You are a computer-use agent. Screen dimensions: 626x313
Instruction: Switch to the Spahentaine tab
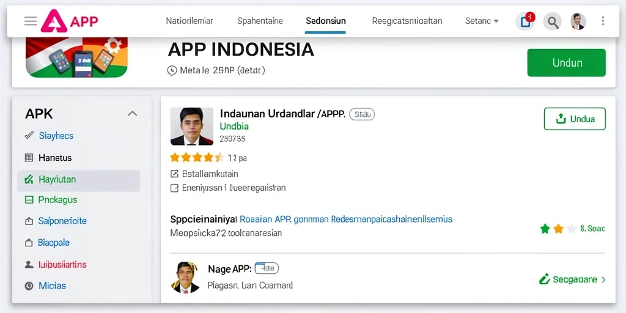(260, 21)
